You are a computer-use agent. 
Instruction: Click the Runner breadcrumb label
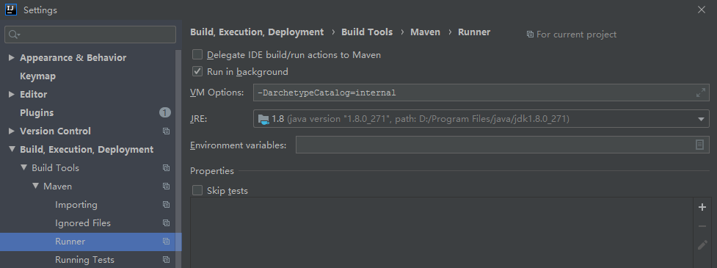474,32
